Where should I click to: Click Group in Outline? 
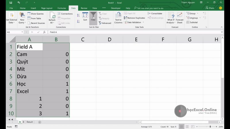[x=191, y=13]
